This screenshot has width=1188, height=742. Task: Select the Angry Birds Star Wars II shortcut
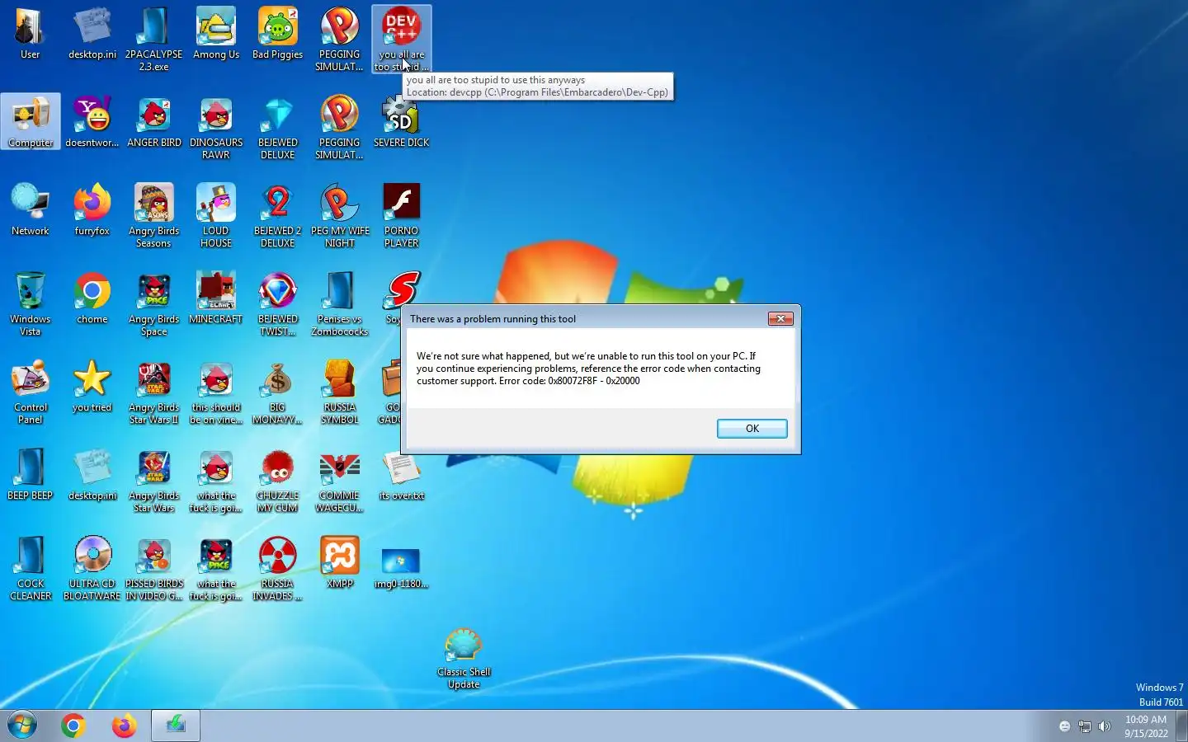(x=154, y=392)
